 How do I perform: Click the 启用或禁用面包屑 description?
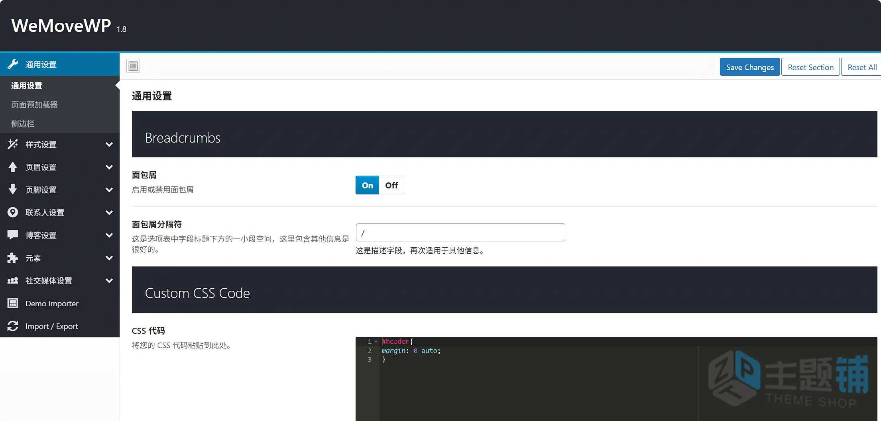tap(163, 190)
